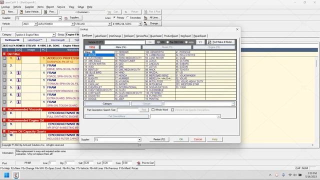This screenshot has width=320, height=180.
Task: Open the ALFA ROMEO make dropdown
Action: (72, 24)
